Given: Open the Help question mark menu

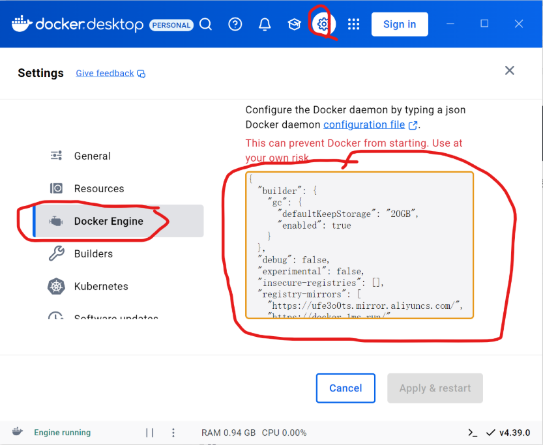Looking at the screenshot, I should pyautogui.click(x=235, y=24).
